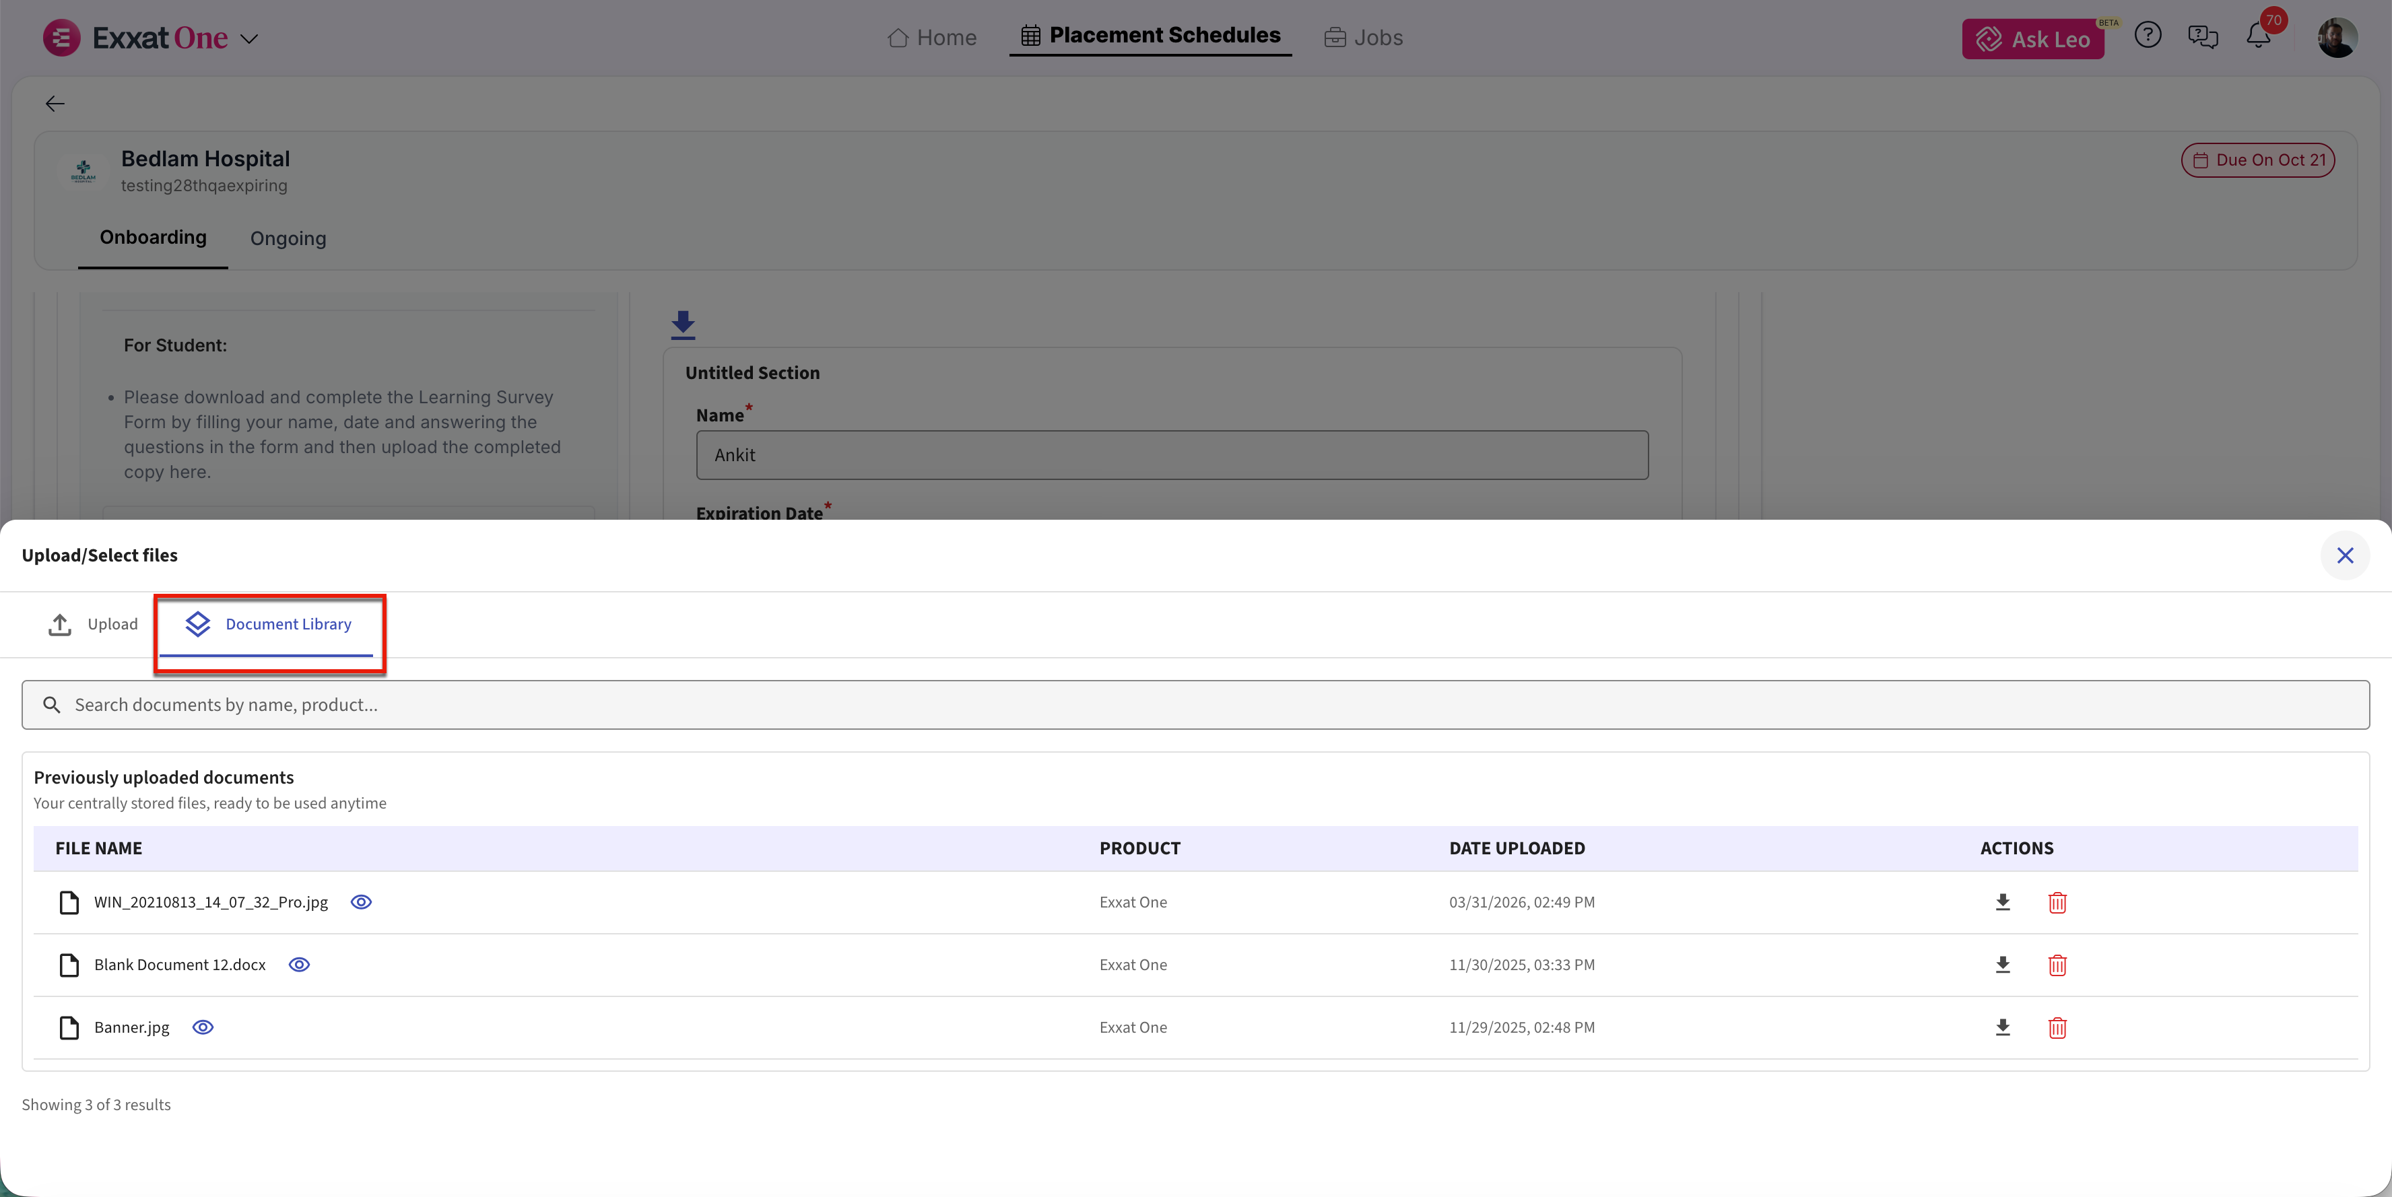
Task: Preview Blank Document 12.docx with eye icon
Action: coord(299,965)
